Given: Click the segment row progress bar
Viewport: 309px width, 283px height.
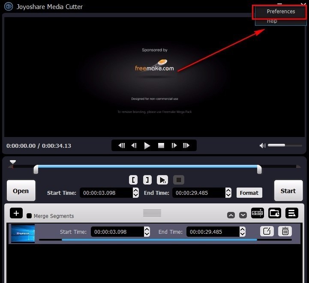Looking at the screenshot, I should pyautogui.click(x=165, y=240).
